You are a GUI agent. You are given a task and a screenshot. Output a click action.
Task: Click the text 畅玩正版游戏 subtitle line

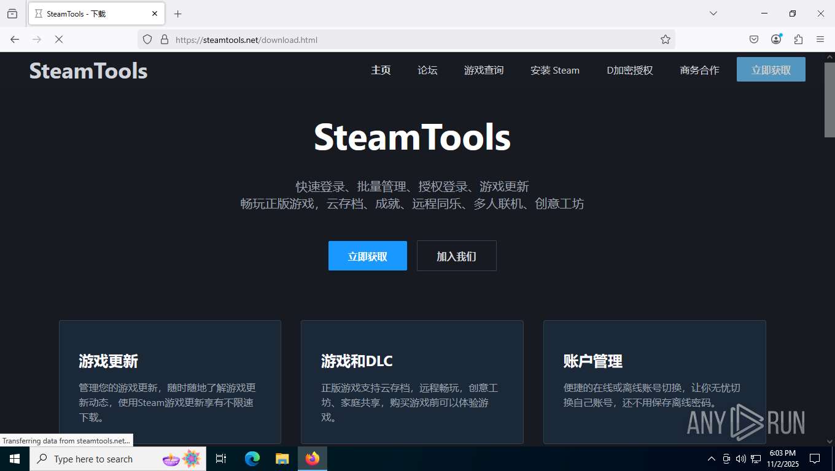pyautogui.click(x=412, y=204)
